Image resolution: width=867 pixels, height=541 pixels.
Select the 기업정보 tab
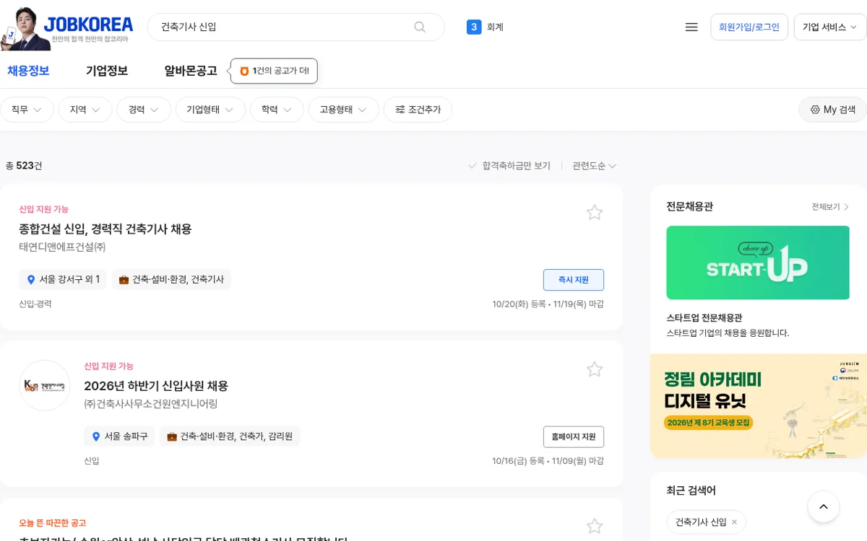(107, 71)
